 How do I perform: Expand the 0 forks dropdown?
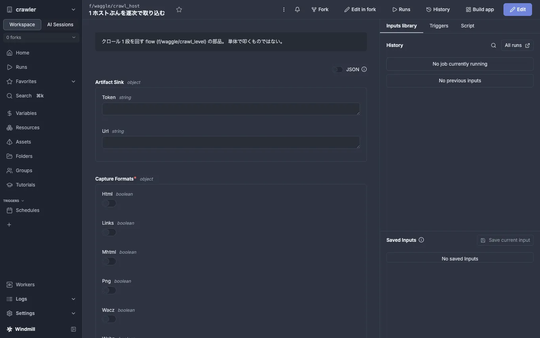[41, 37]
